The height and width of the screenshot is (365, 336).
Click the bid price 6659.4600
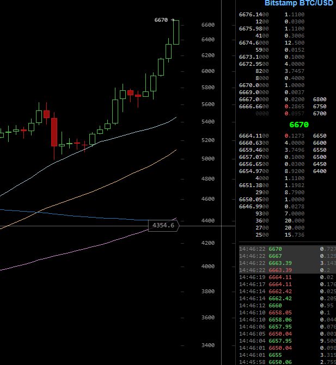coord(254,150)
